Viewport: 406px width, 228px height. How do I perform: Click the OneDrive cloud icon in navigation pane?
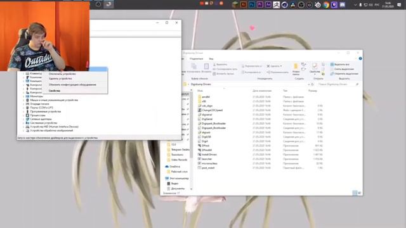click(x=167, y=167)
